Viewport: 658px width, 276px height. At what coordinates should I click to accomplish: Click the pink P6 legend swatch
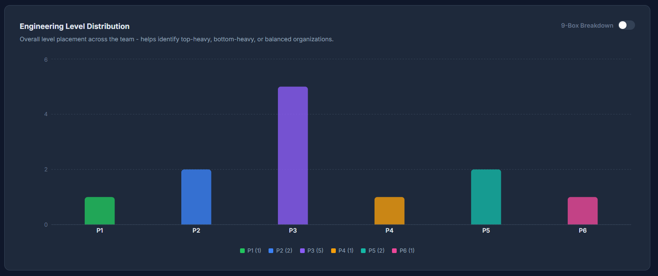[394, 250]
